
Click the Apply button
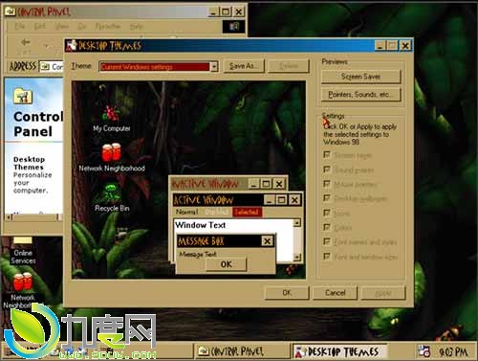(383, 293)
